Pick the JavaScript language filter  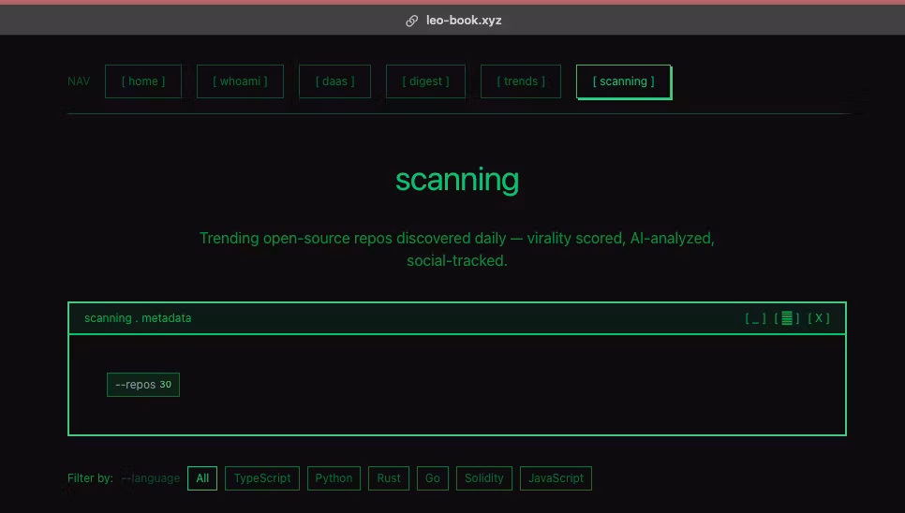(556, 478)
